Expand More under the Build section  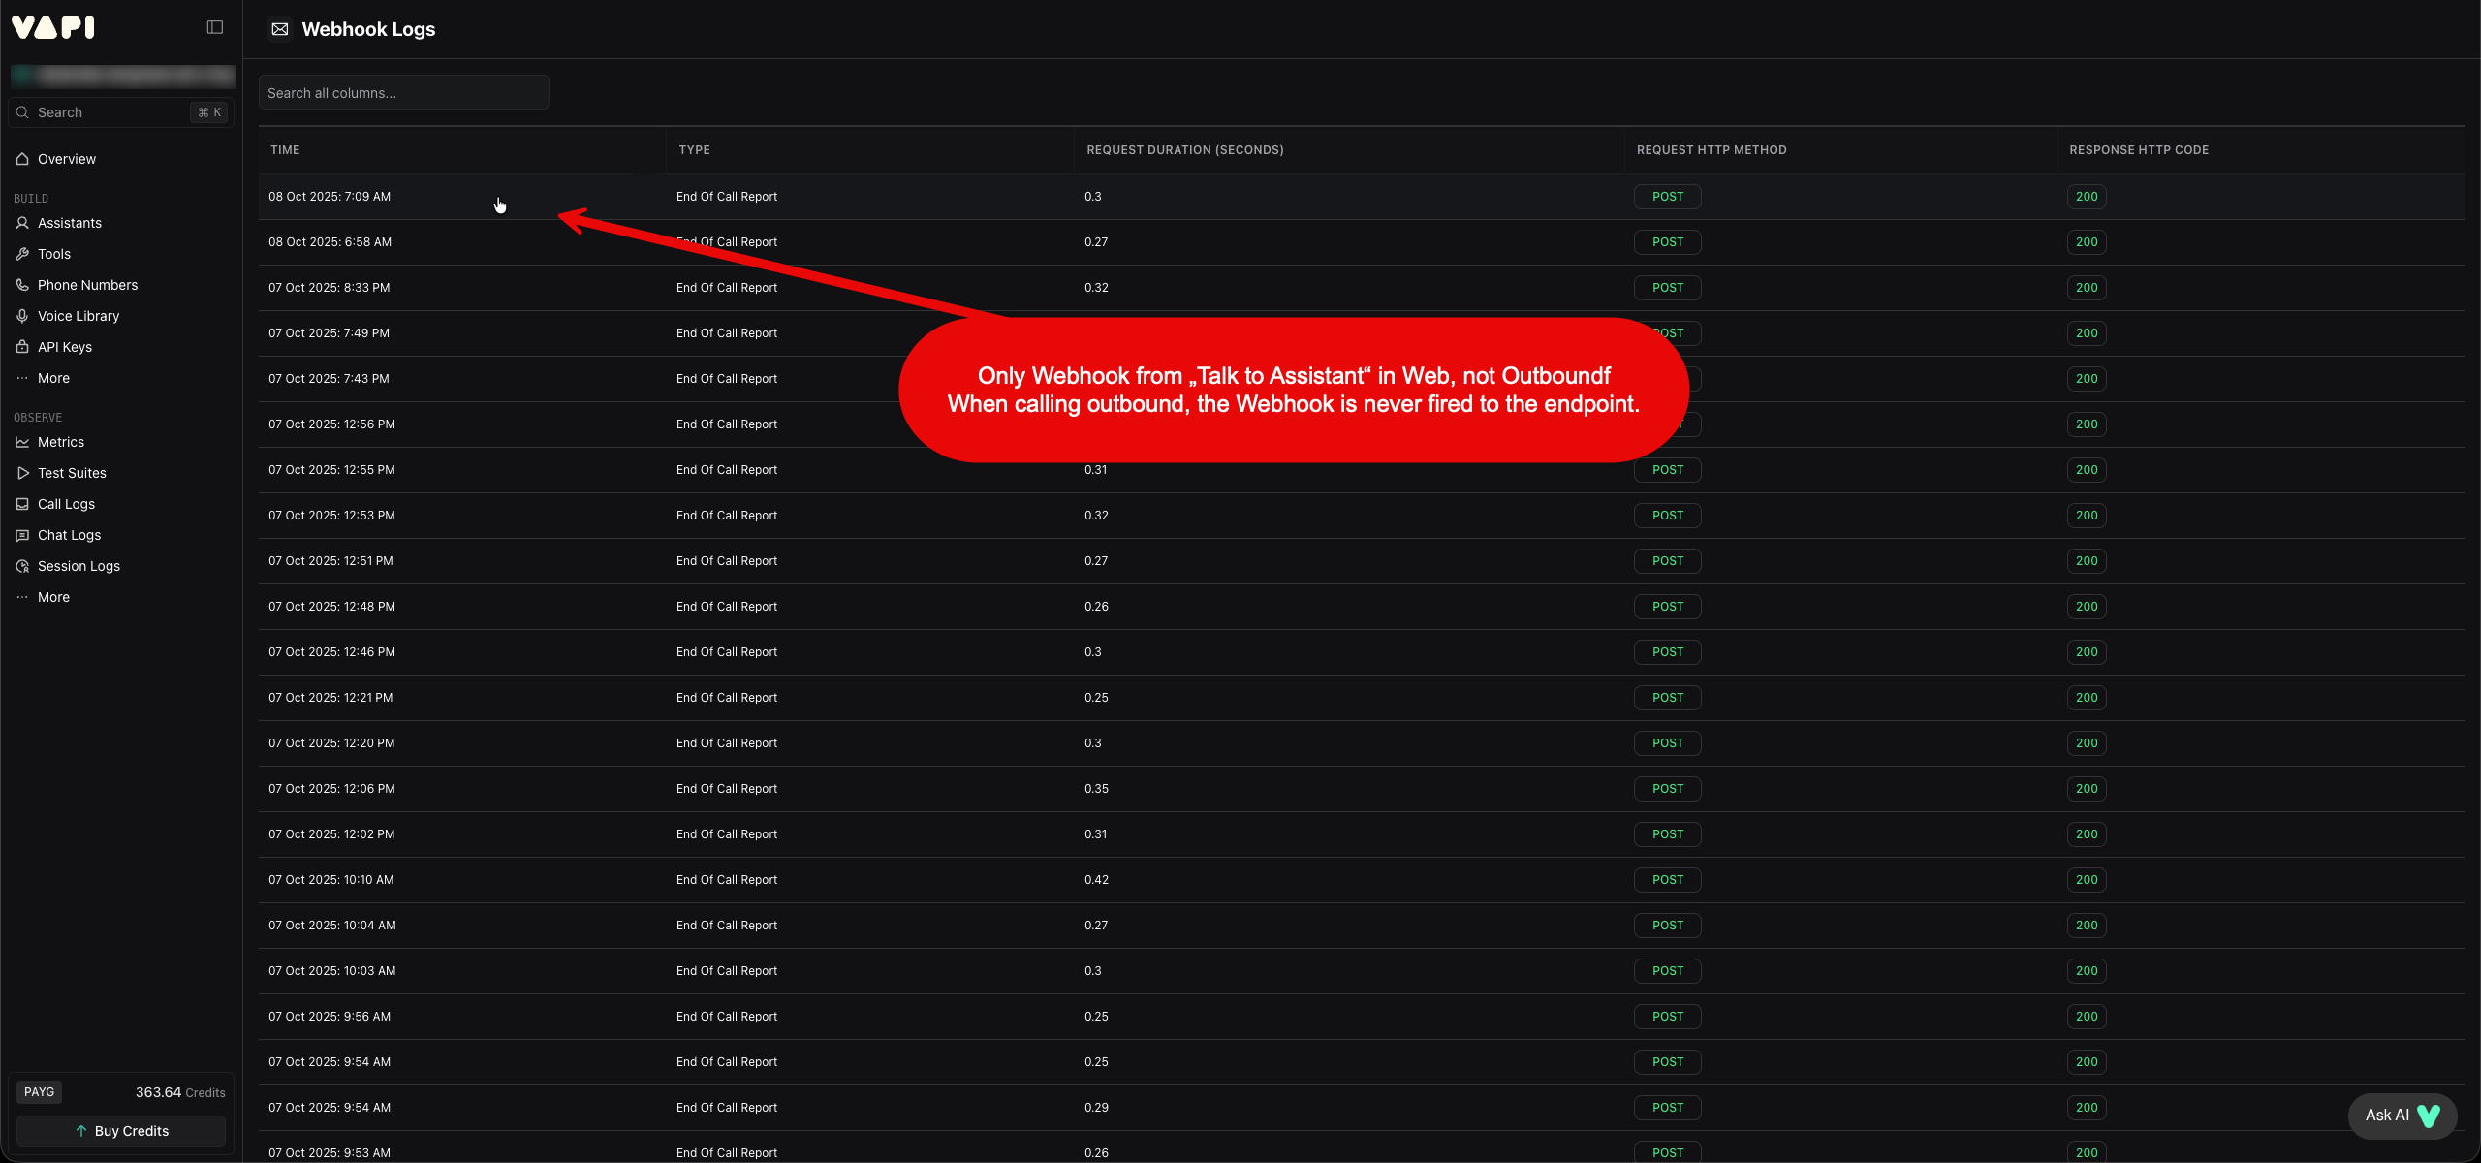click(x=53, y=378)
